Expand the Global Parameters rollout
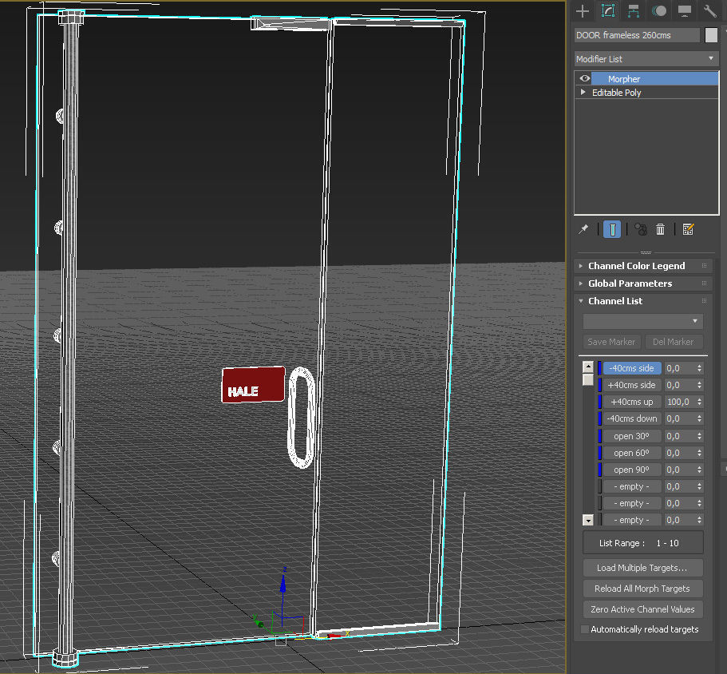Viewport: 727px width, 674px height. pyautogui.click(x=630, y=283)
